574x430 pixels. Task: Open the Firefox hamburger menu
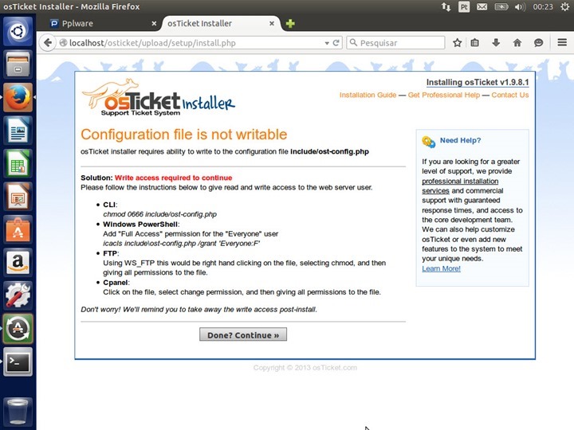click(x=562, y=42)
